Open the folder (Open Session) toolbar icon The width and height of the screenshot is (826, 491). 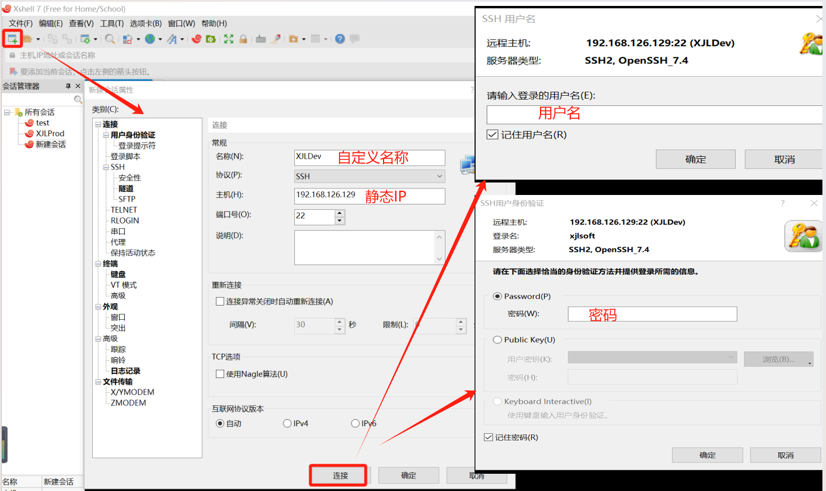pos(27,39)
